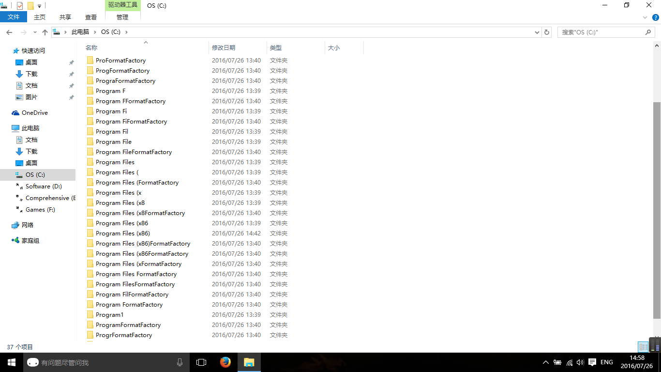Click the search OS (C:) box
661x372 pixels.
coord(602,32)
